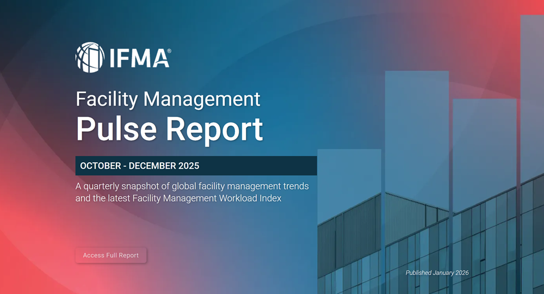
Task: Click the "Published January 2026" note
Action: point(437,273)
